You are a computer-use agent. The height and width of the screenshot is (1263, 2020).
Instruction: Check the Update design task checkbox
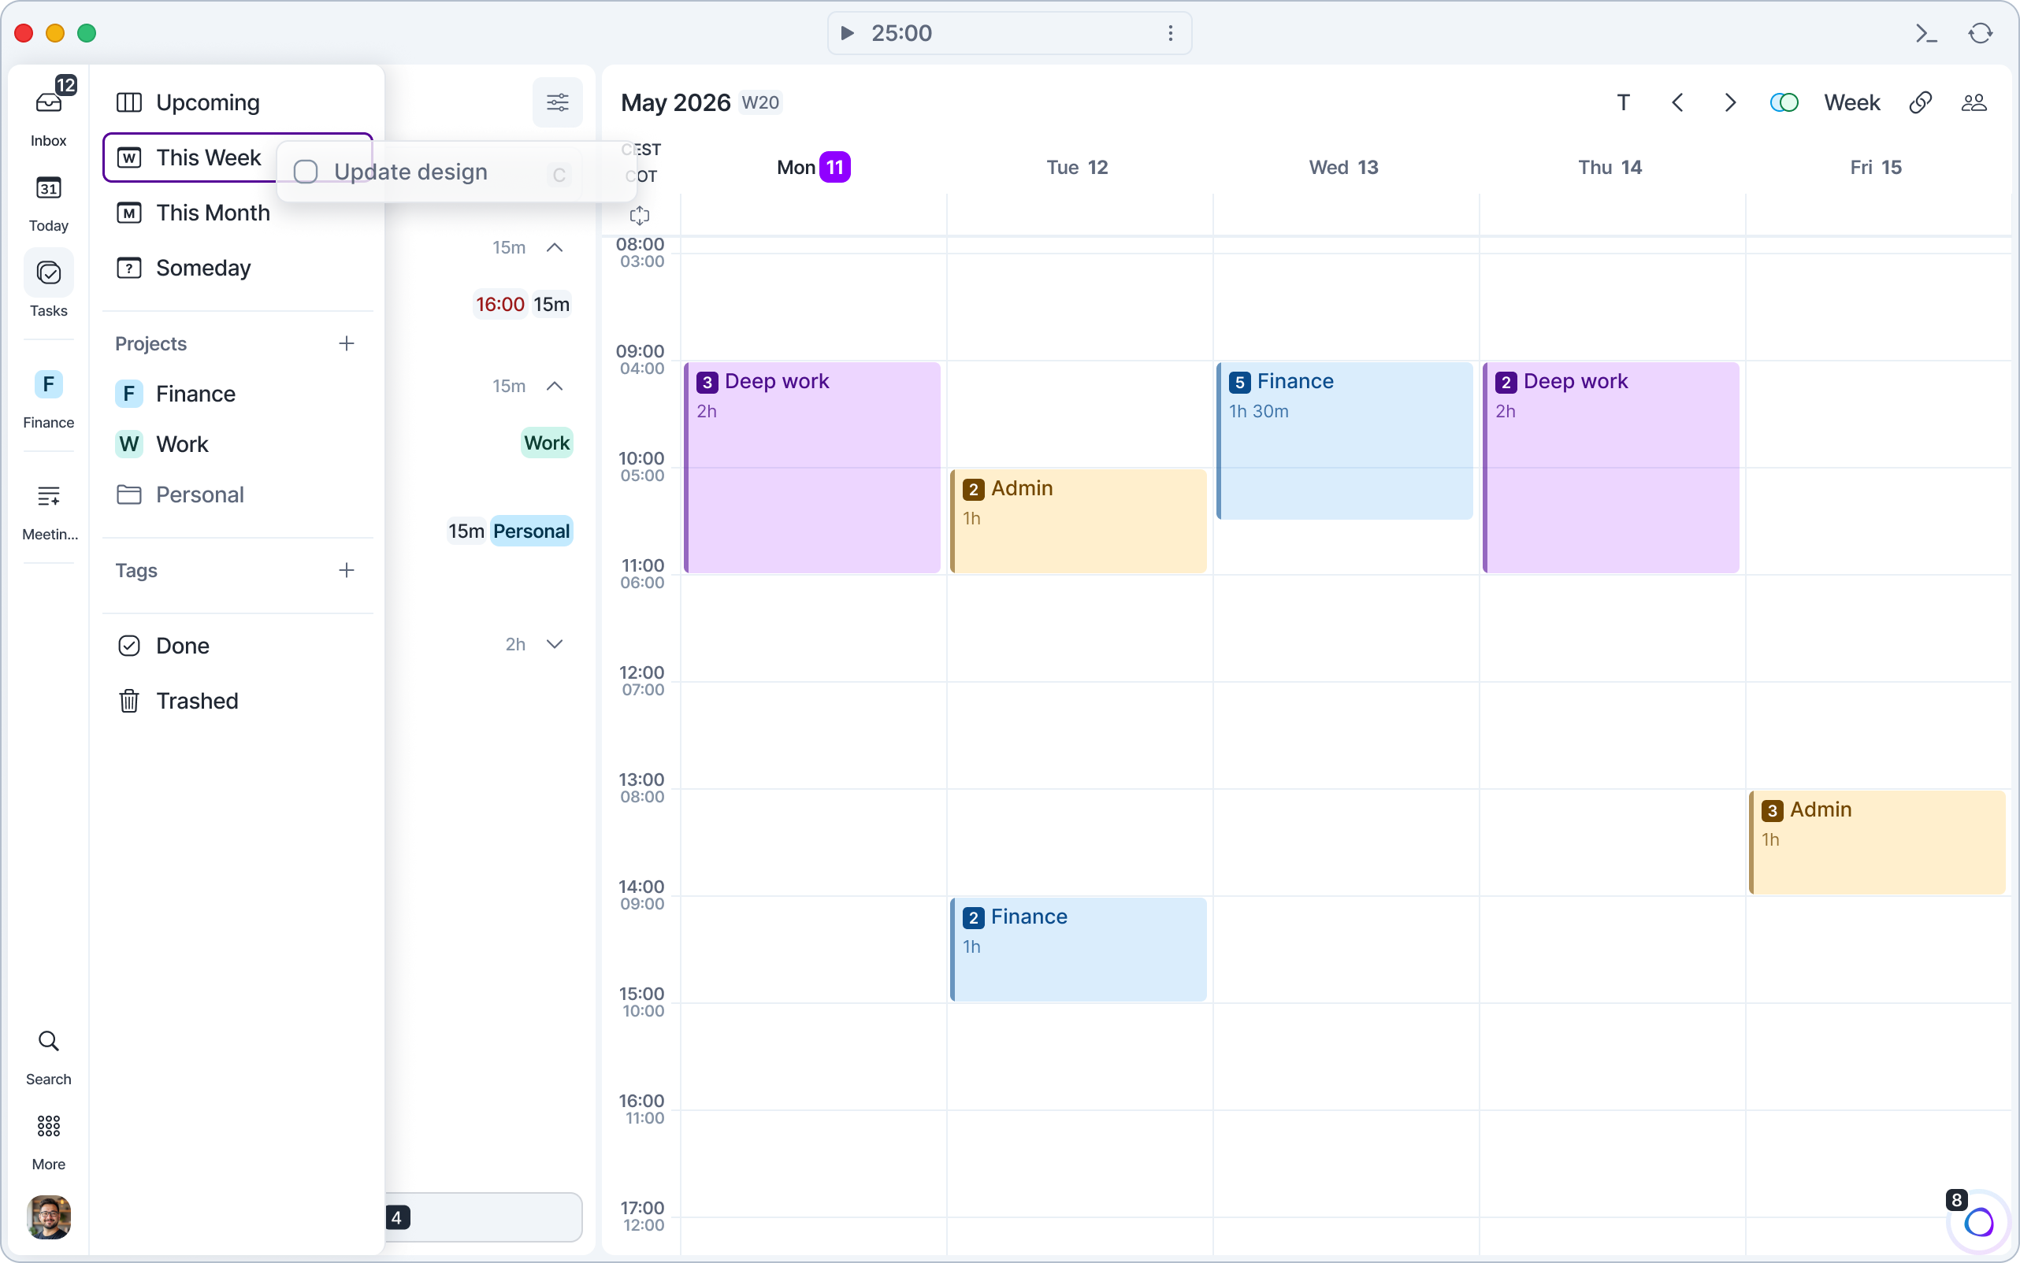tap(306, 171)
